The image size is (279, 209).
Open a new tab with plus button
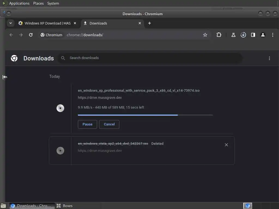(150, 23)
